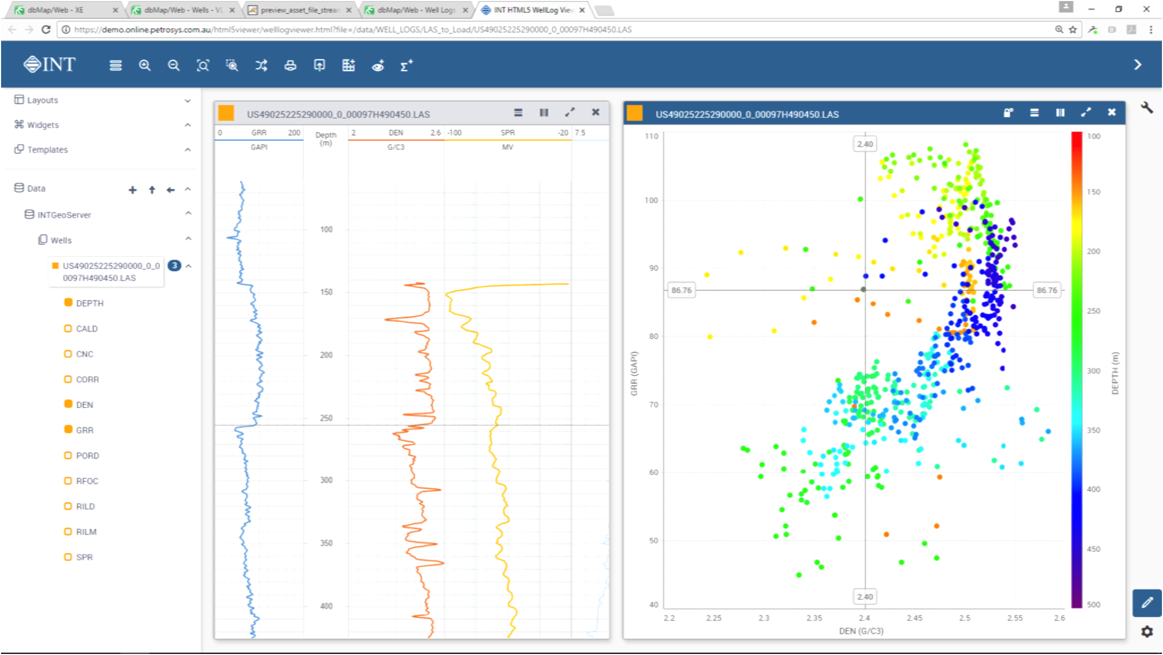Click the GRR track header
The height and width of the screenshot is (655, 1163).
(x=259, y=140)
